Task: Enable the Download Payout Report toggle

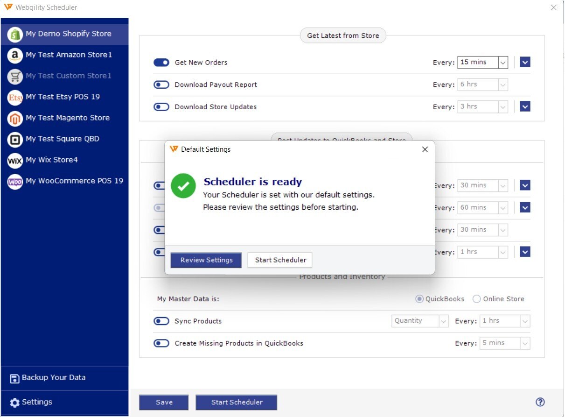Action: [x=161, y=85]
